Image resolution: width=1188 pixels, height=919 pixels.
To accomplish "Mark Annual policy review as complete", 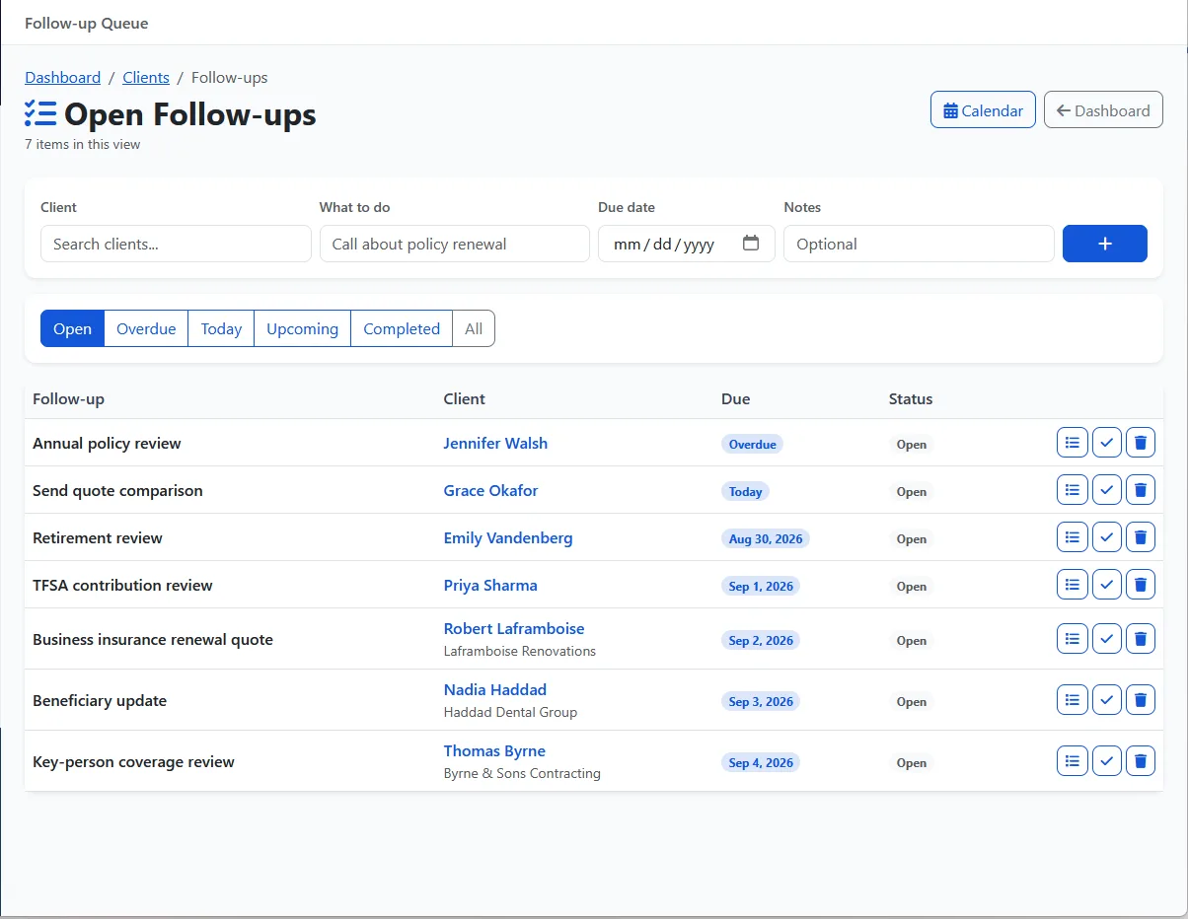I will click(x=1107, y=443).
